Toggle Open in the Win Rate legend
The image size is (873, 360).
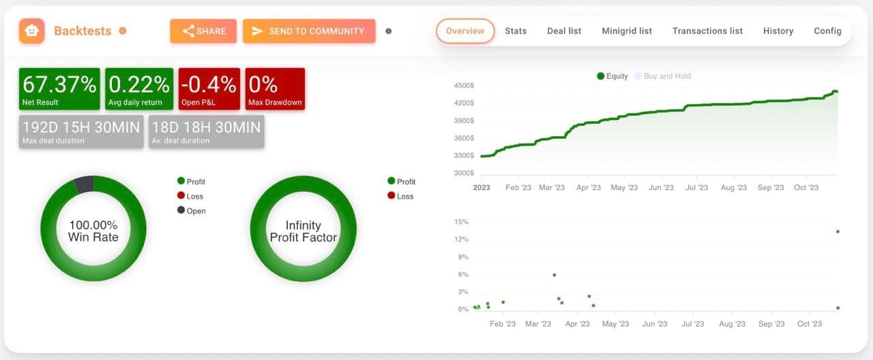coord(191,211)
